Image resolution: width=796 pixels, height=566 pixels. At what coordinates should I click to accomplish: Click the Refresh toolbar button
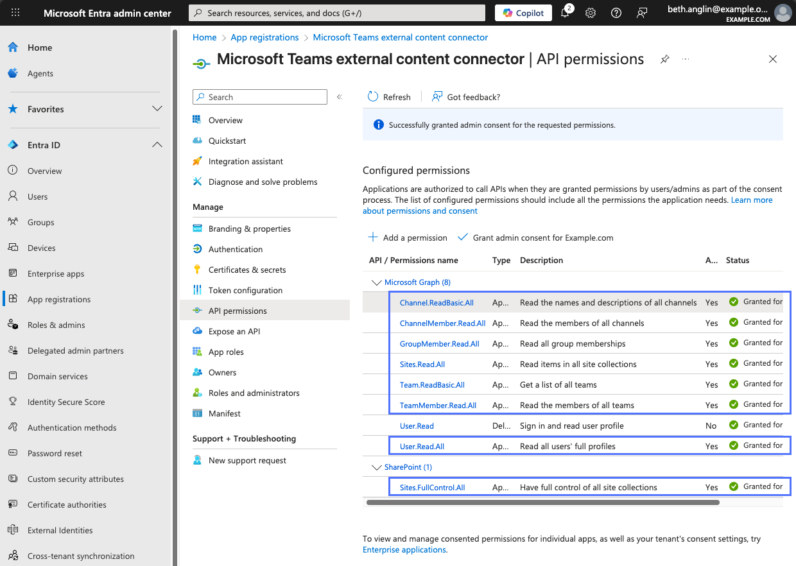click(x=389, y=97)
